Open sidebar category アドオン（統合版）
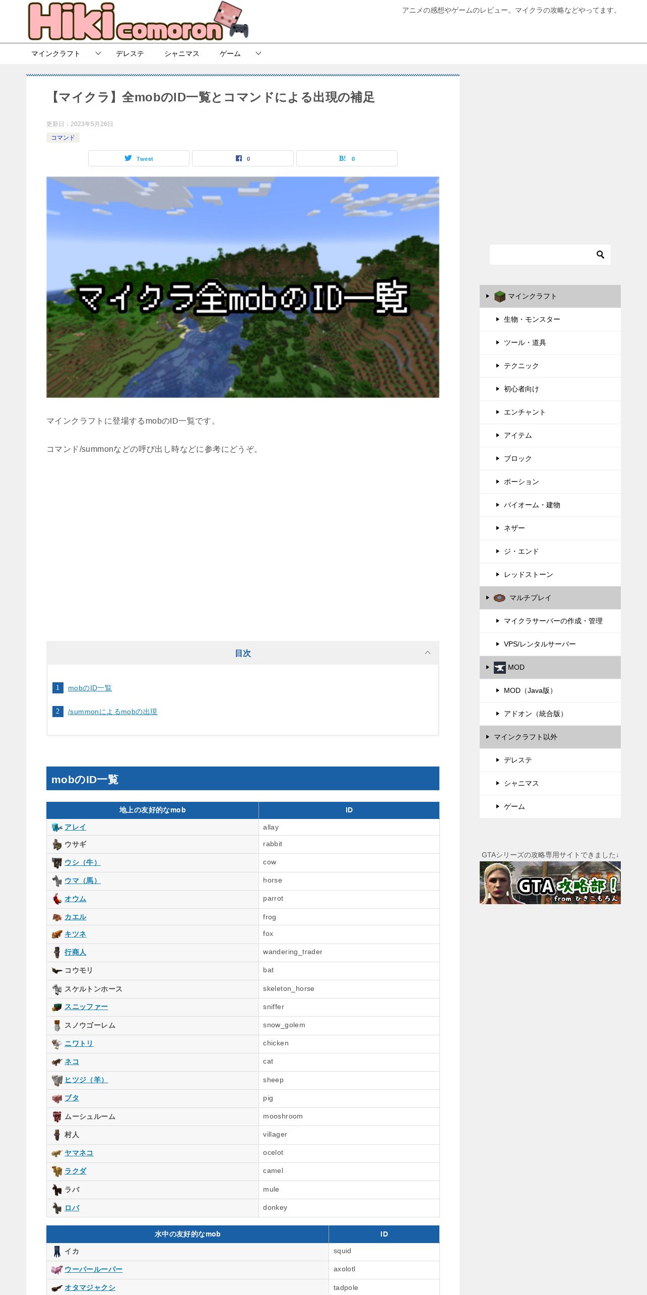 (x=550, y=714)
